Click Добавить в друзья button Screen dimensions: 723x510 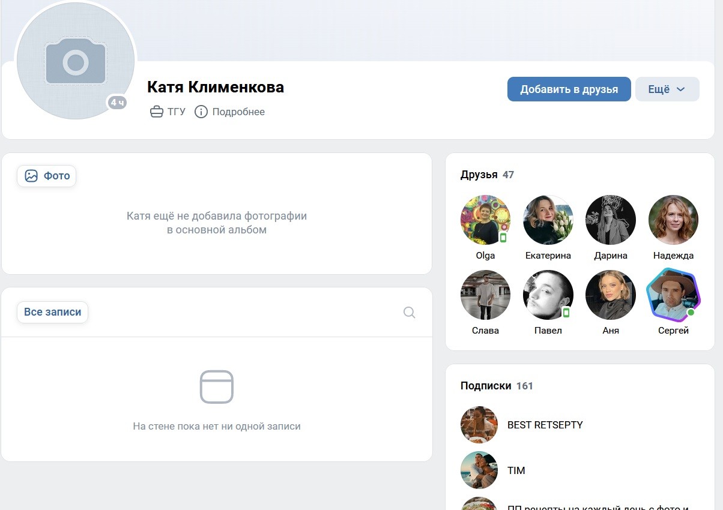click(x=569, y=89)
